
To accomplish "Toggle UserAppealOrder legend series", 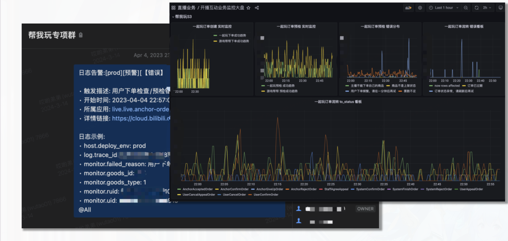I will pyautogui.click(x=469, y=189).
